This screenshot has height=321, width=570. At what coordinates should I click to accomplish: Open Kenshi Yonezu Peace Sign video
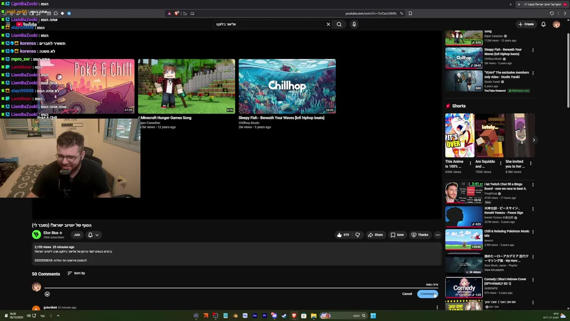coord(464,216)
